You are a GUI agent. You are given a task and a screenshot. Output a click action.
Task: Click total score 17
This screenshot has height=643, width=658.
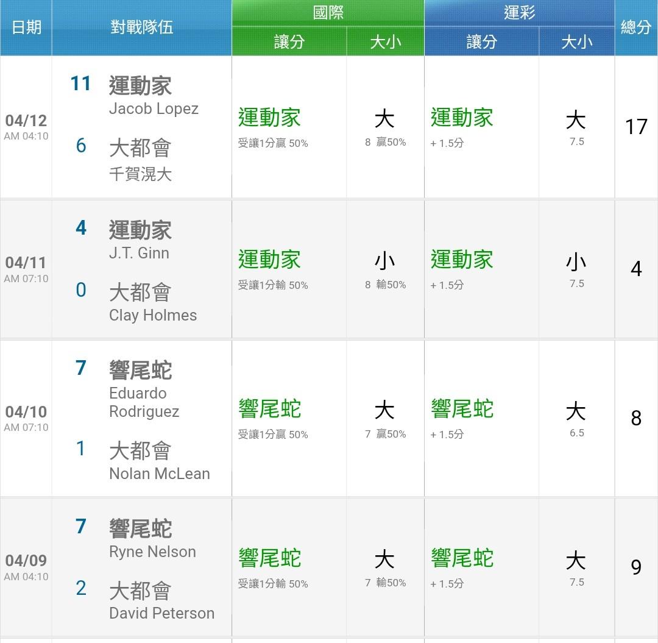coord(636,127)
